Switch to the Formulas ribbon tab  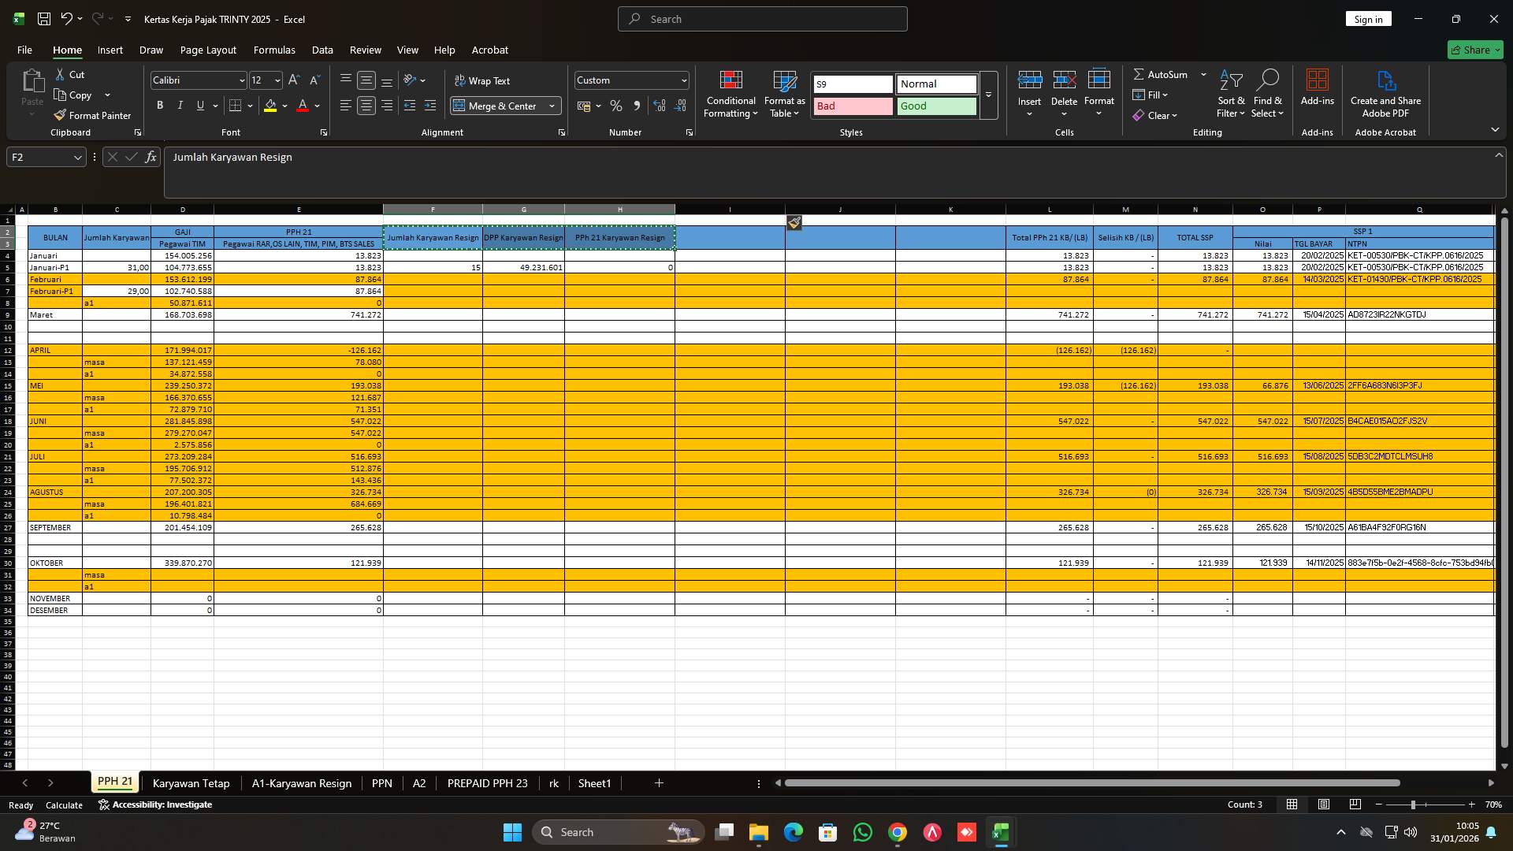coord(274,50)
